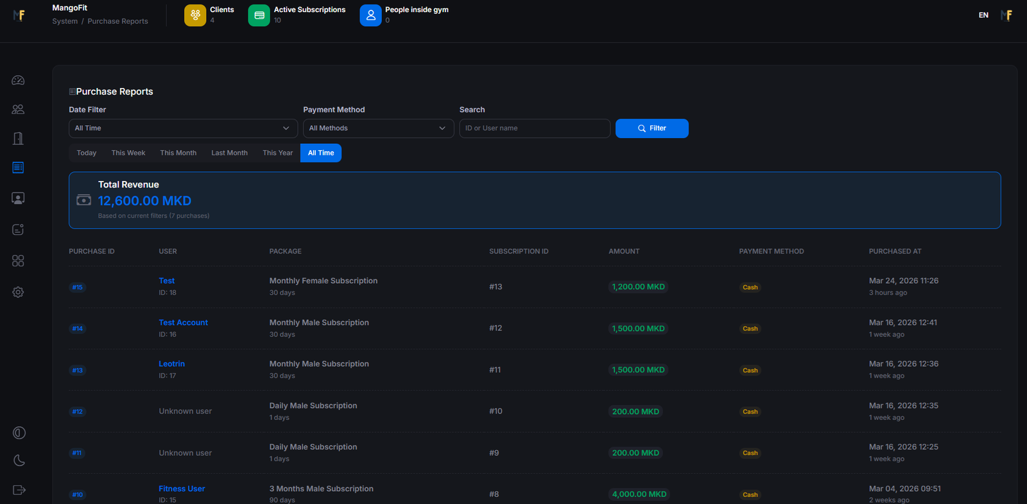Click the SUBSCRIPTION ID column header
1027x504 pixels.
pos(519,252)
